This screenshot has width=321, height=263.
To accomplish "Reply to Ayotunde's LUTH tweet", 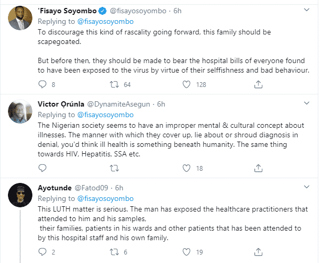I will [x=44, y=253].
